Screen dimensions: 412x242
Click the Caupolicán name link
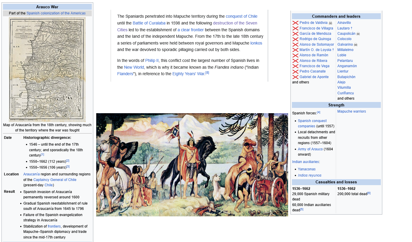[x=346, y=34]
